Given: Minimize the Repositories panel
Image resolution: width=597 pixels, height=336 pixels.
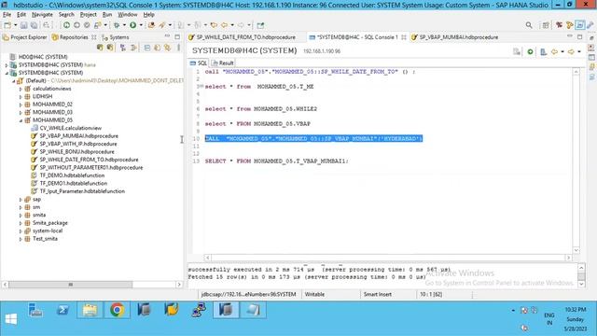Looking at the screenshot, I should (x=167, y=36).
